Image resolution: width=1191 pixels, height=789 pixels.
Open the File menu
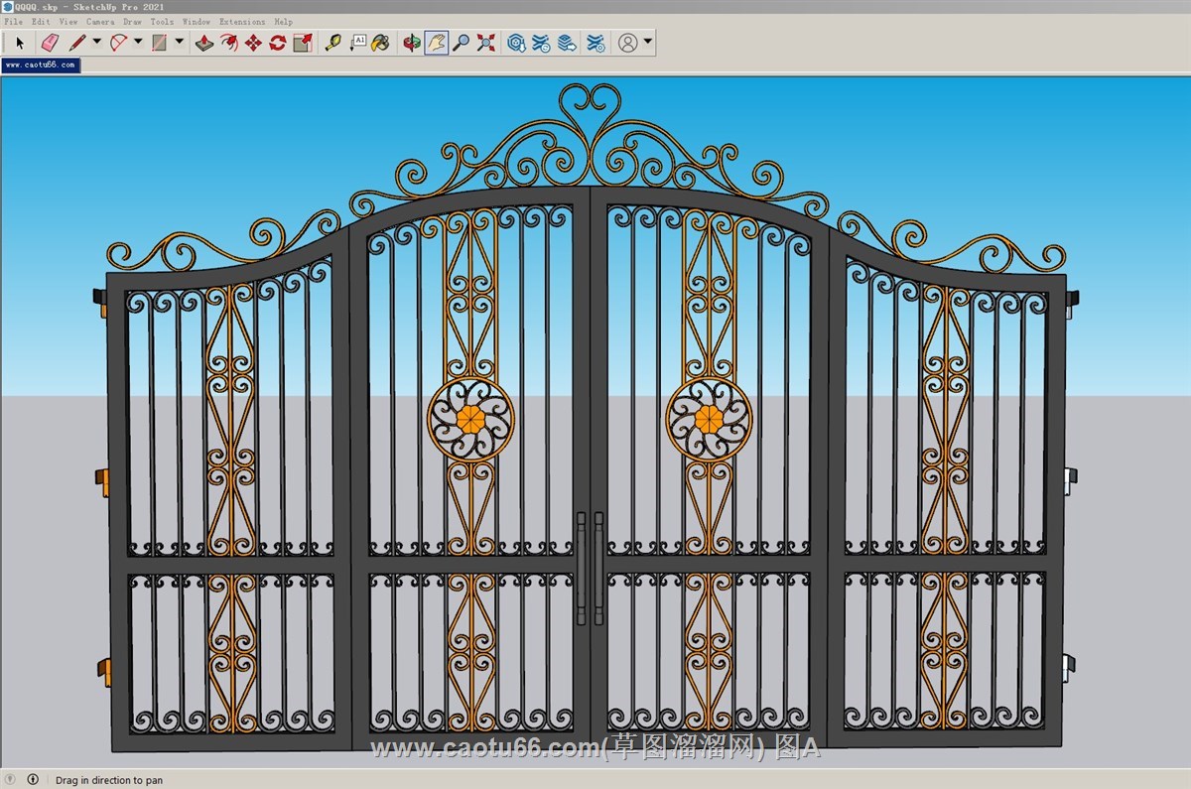(x=13, y=21)
